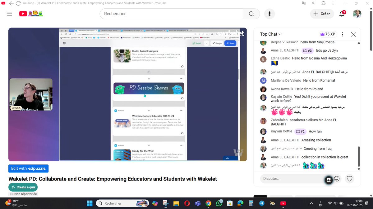Click Marilena De Valerio's chat avatar
This screenshot has height=209, width=373.
pos(263,81)
